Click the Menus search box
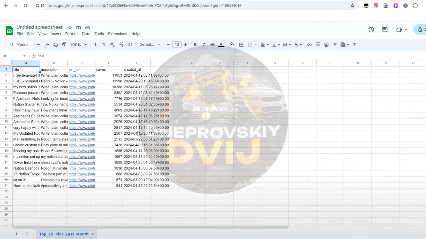426x239 pixels. point(20,45)
